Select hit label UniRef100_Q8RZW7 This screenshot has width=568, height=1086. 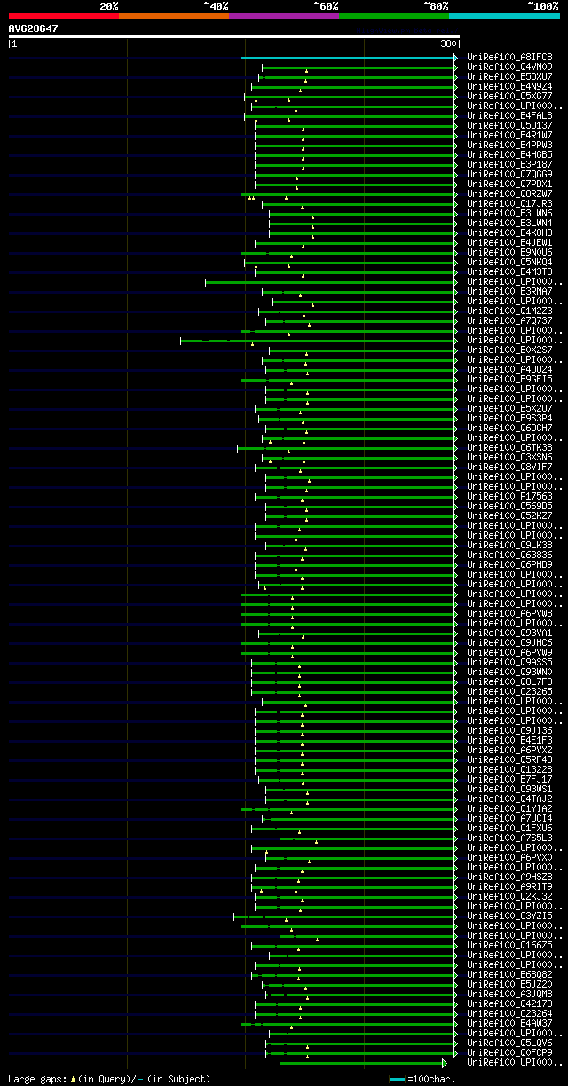[x=509, y=194]
